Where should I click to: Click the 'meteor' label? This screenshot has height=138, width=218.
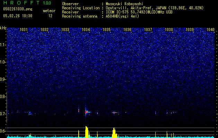coord(49,11)
